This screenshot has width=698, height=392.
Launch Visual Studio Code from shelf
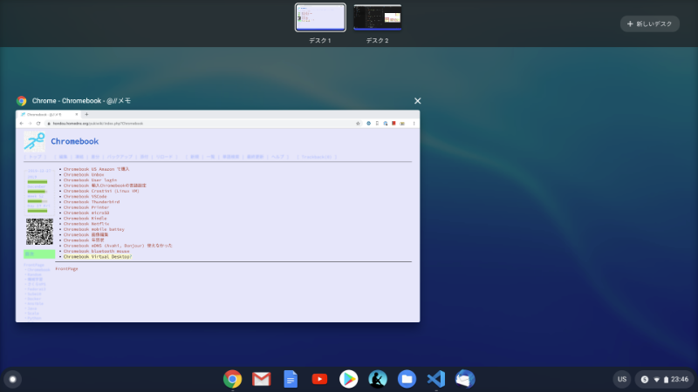point(435,379)
